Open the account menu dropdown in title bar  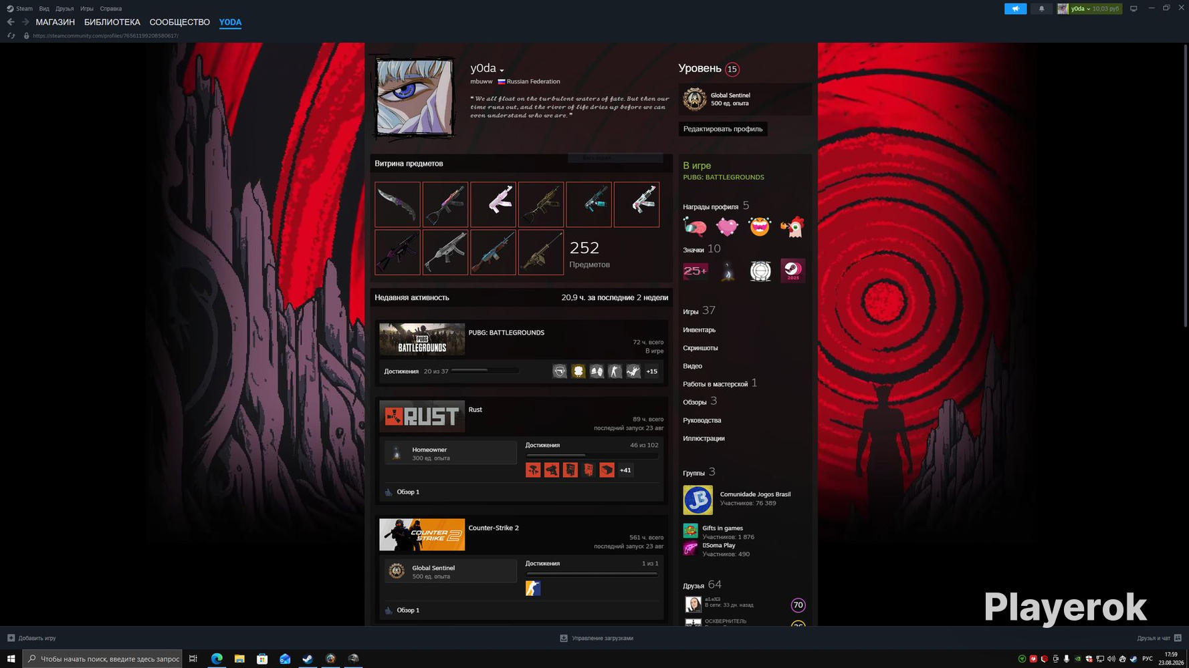pos(1089,9)
